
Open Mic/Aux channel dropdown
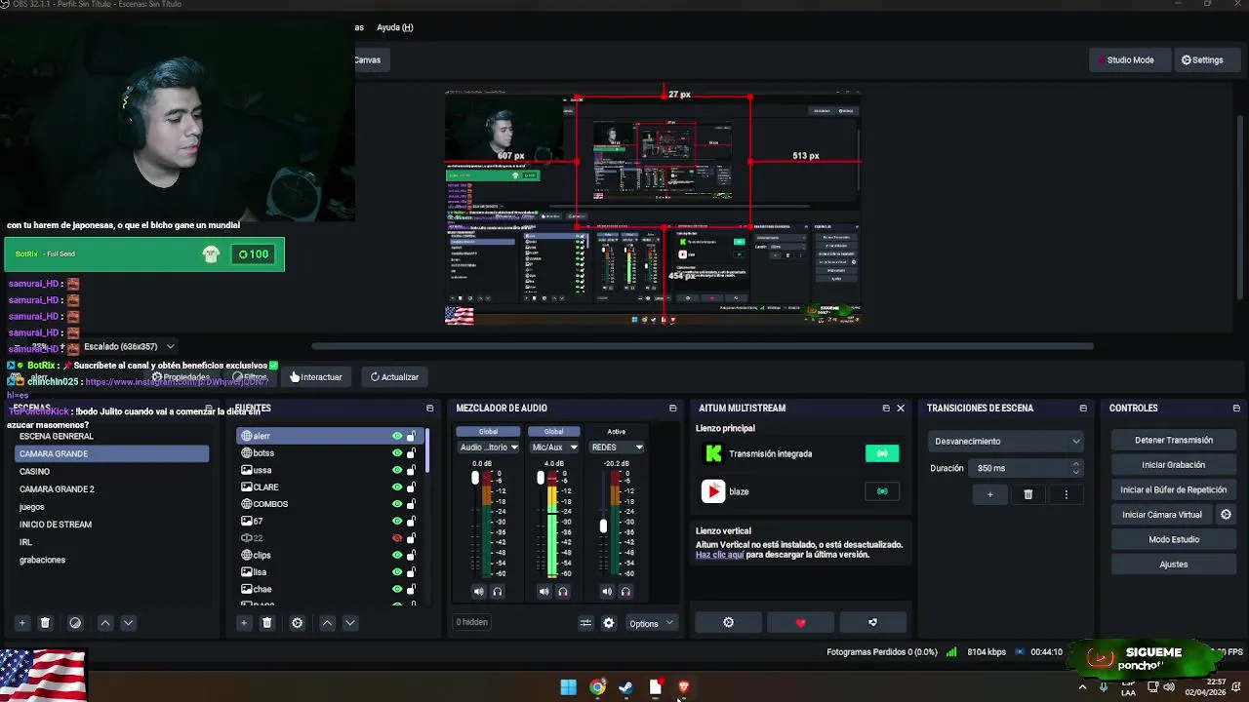[x=553, y=448]
